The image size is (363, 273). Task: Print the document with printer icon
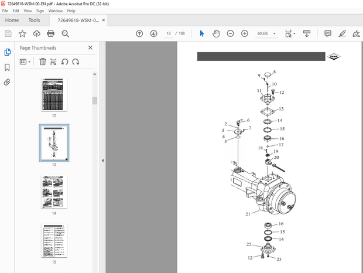click(x=51, y=33)
